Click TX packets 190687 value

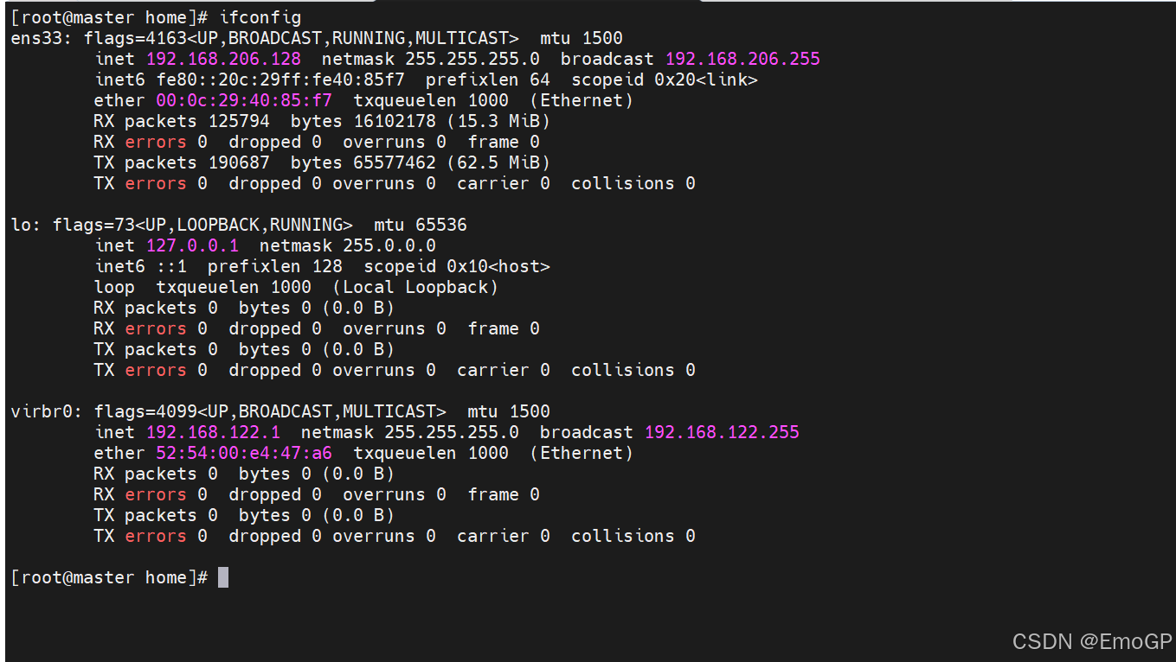(239, 162)
